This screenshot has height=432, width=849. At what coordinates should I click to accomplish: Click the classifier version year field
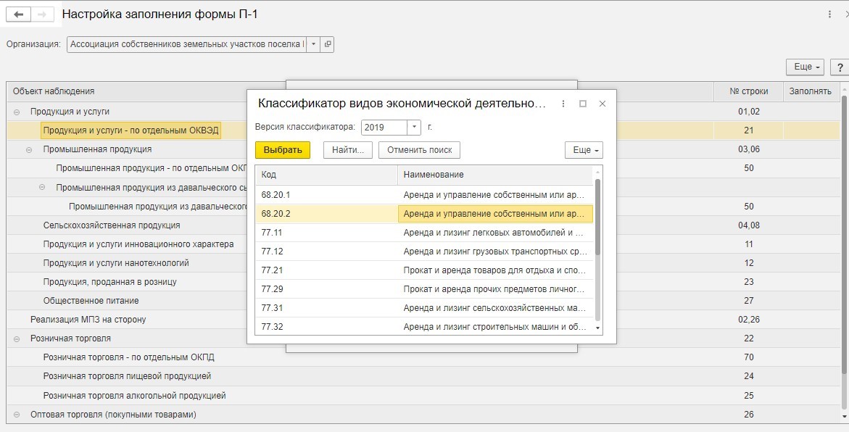click(x=384, y=128)
